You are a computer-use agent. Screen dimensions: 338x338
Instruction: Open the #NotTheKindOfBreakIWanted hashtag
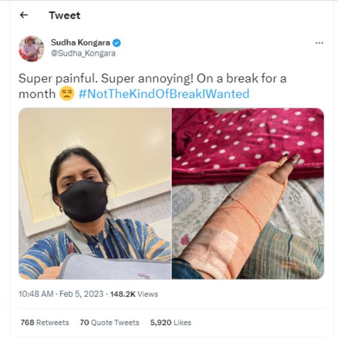click(164, 94)
